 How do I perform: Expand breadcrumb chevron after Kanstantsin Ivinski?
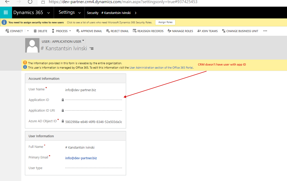point(135,13)
